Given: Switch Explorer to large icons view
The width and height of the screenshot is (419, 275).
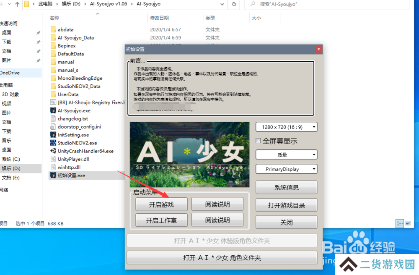Looking at the screenshot, I should click(x=408, y=223).
